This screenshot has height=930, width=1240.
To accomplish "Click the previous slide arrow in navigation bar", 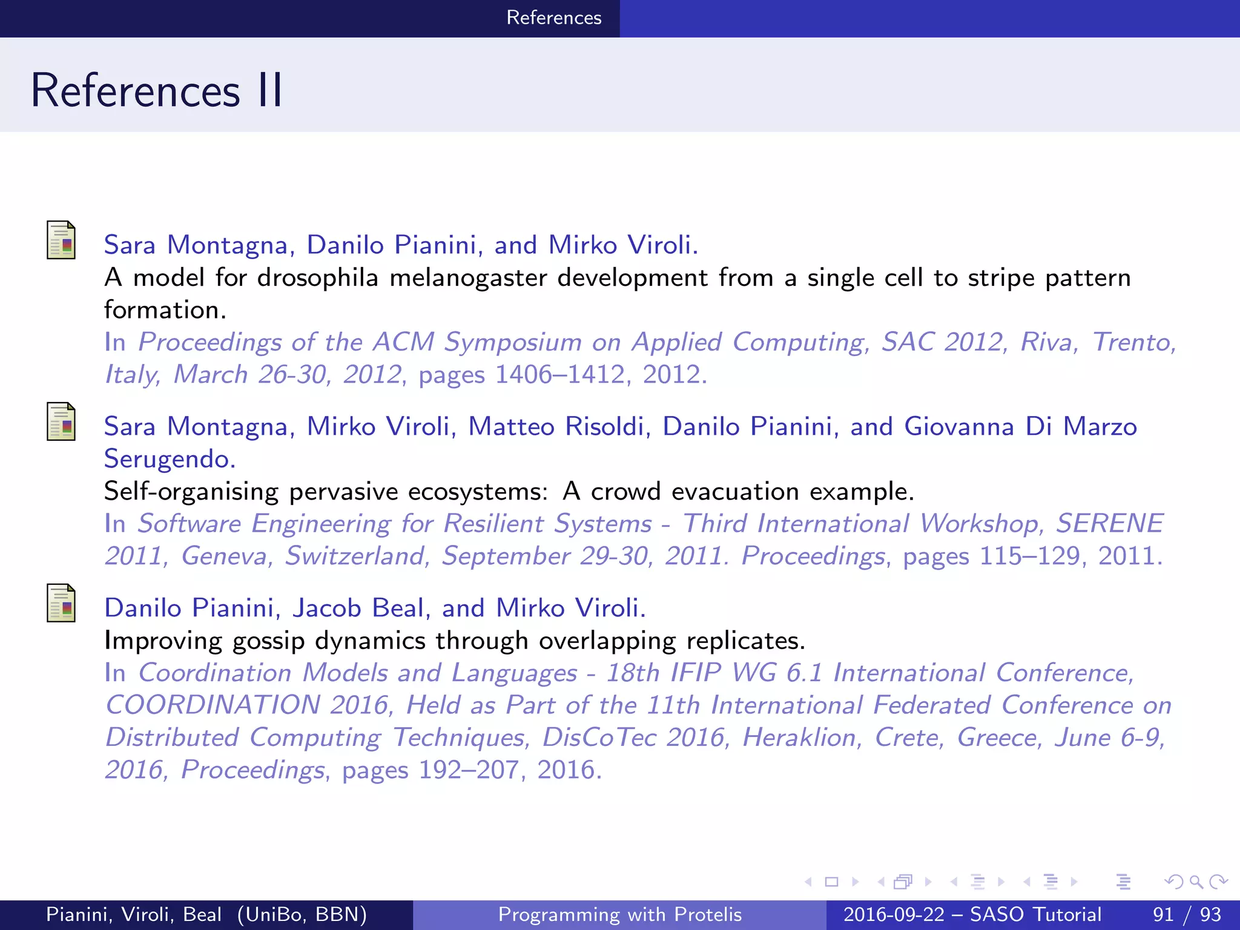I will (808, 882).
